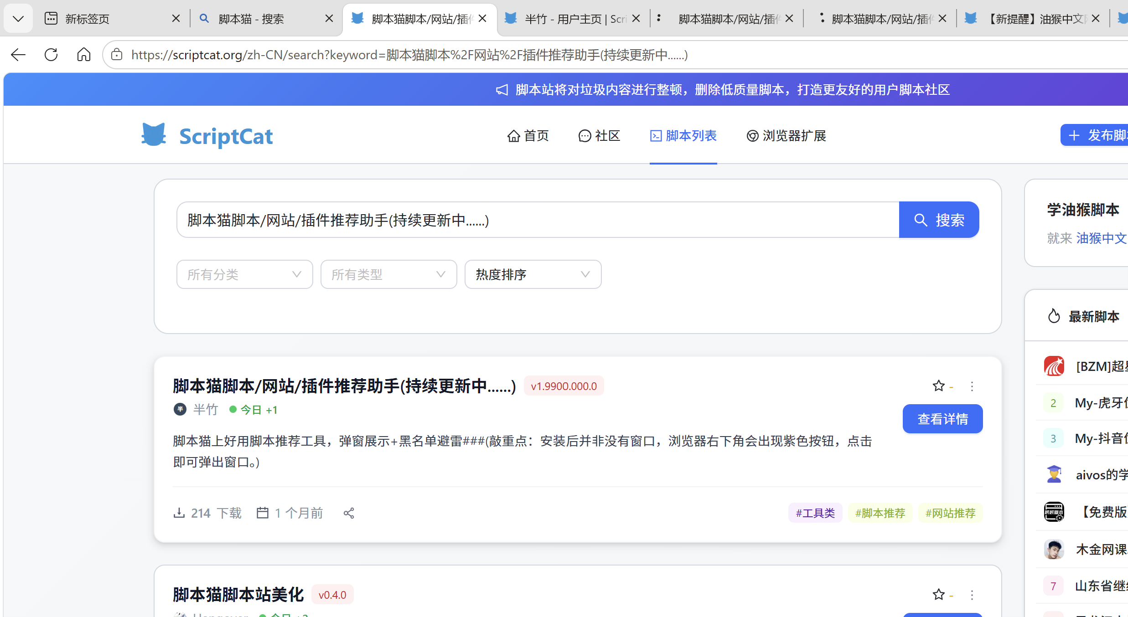The height and width of the screenshot is (617, 1128).
Task: Close the active 脚本猫脚本/网站 tab
Action: pyautogui.click(x=483, y=19)
